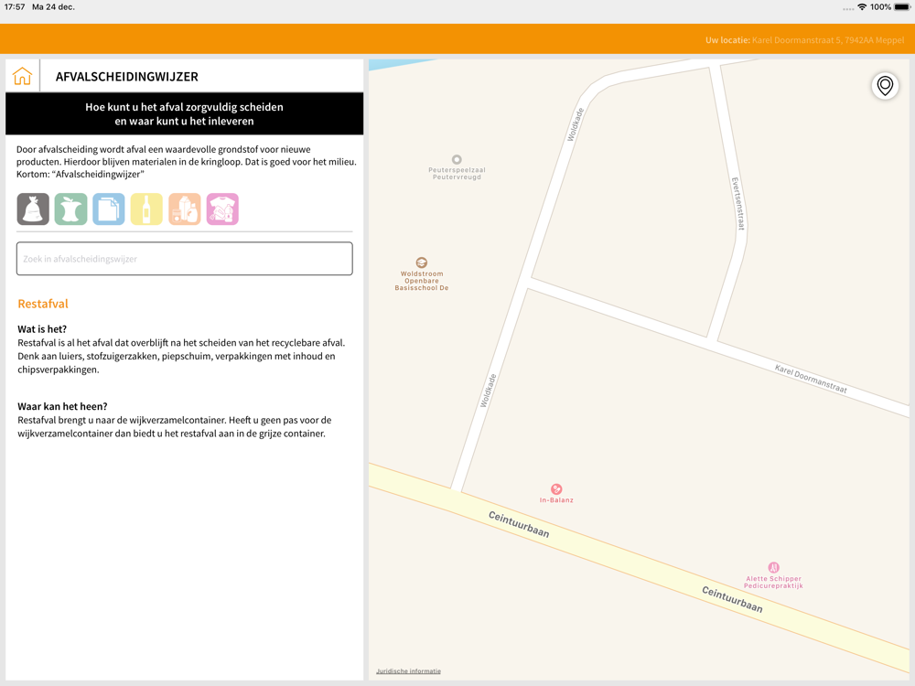Click the 'AFVALSCHEIDINGWIJZER' title
Image resolution: width=915 pixels, height=686 pixels.
pos(126,77)
